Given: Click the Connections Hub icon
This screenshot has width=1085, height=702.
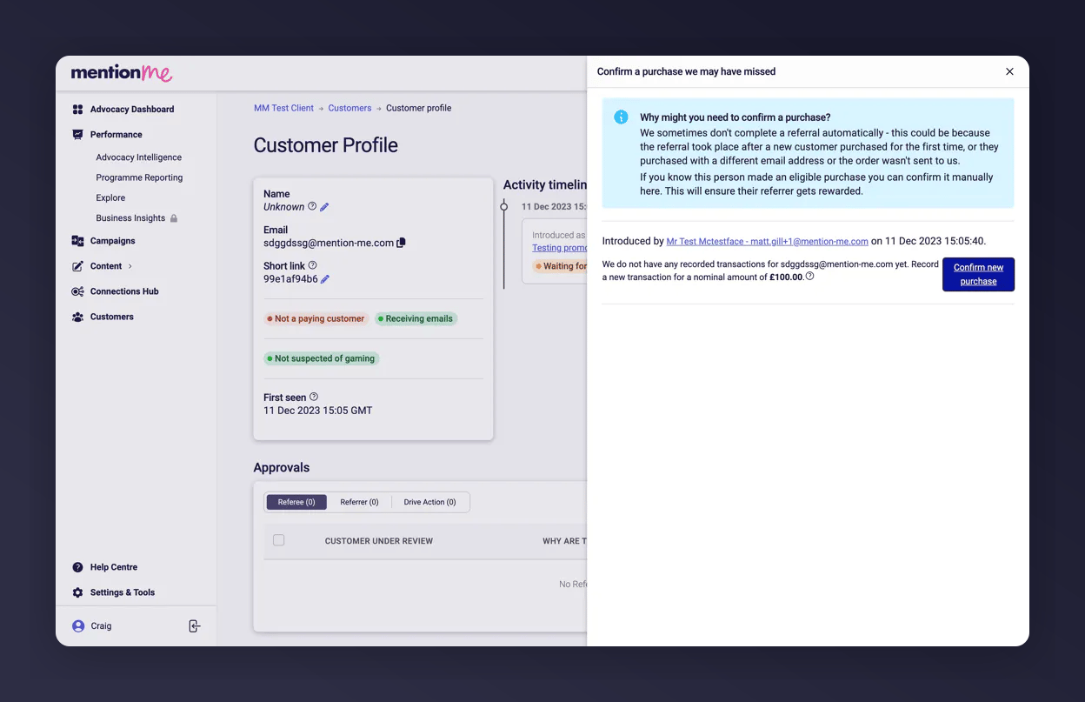Looking at the screenshot, I should 77,291.
